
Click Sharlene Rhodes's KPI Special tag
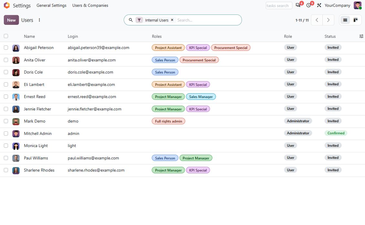(198, 170)
